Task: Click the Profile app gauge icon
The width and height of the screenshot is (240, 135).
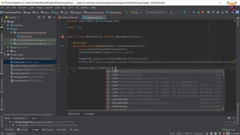Action: tap(194, 12)
